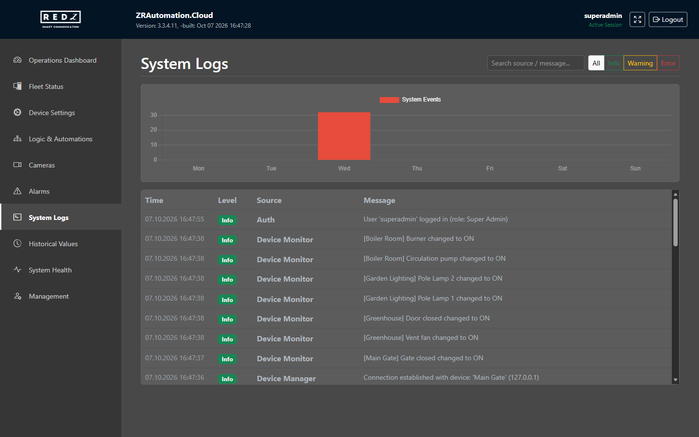Click the Source column header
Screen dimensions: 699x437
[269, 200]
